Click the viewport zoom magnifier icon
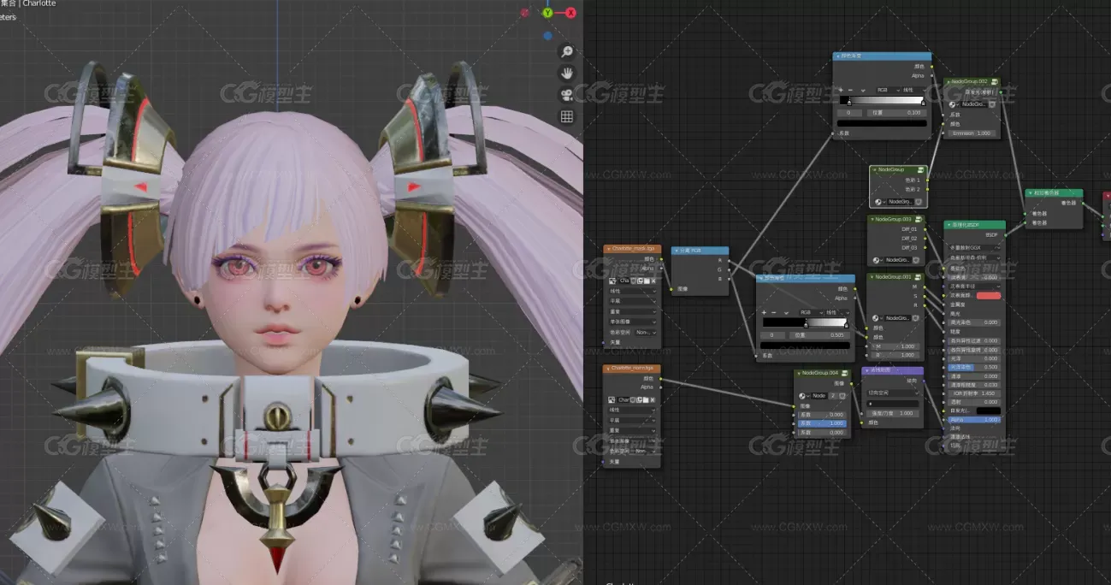The width and height of the screenshot is (1111, 585). pyautogui.click(x=566, y=52)
